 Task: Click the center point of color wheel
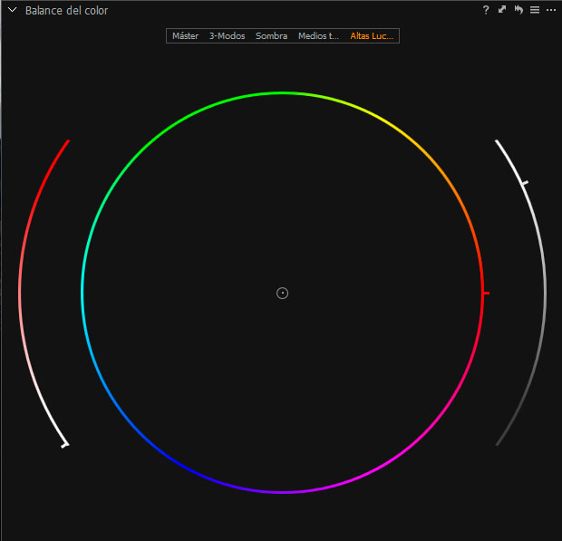282,293
